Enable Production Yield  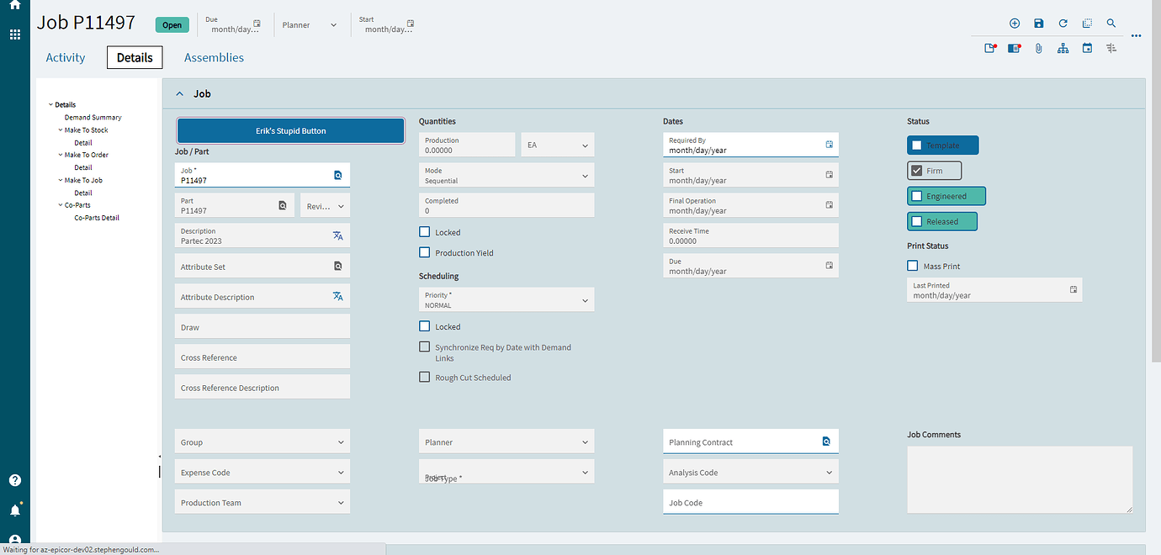(x=425, y=252)
